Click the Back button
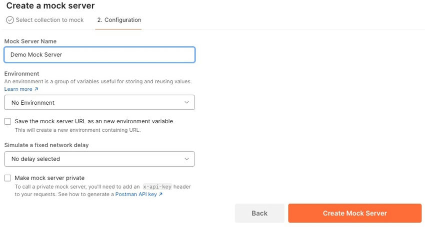 [x=259, y=213]
